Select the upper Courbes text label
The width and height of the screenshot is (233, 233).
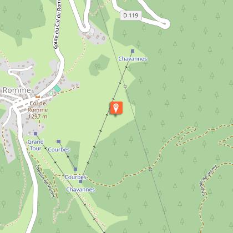[59, 149]
